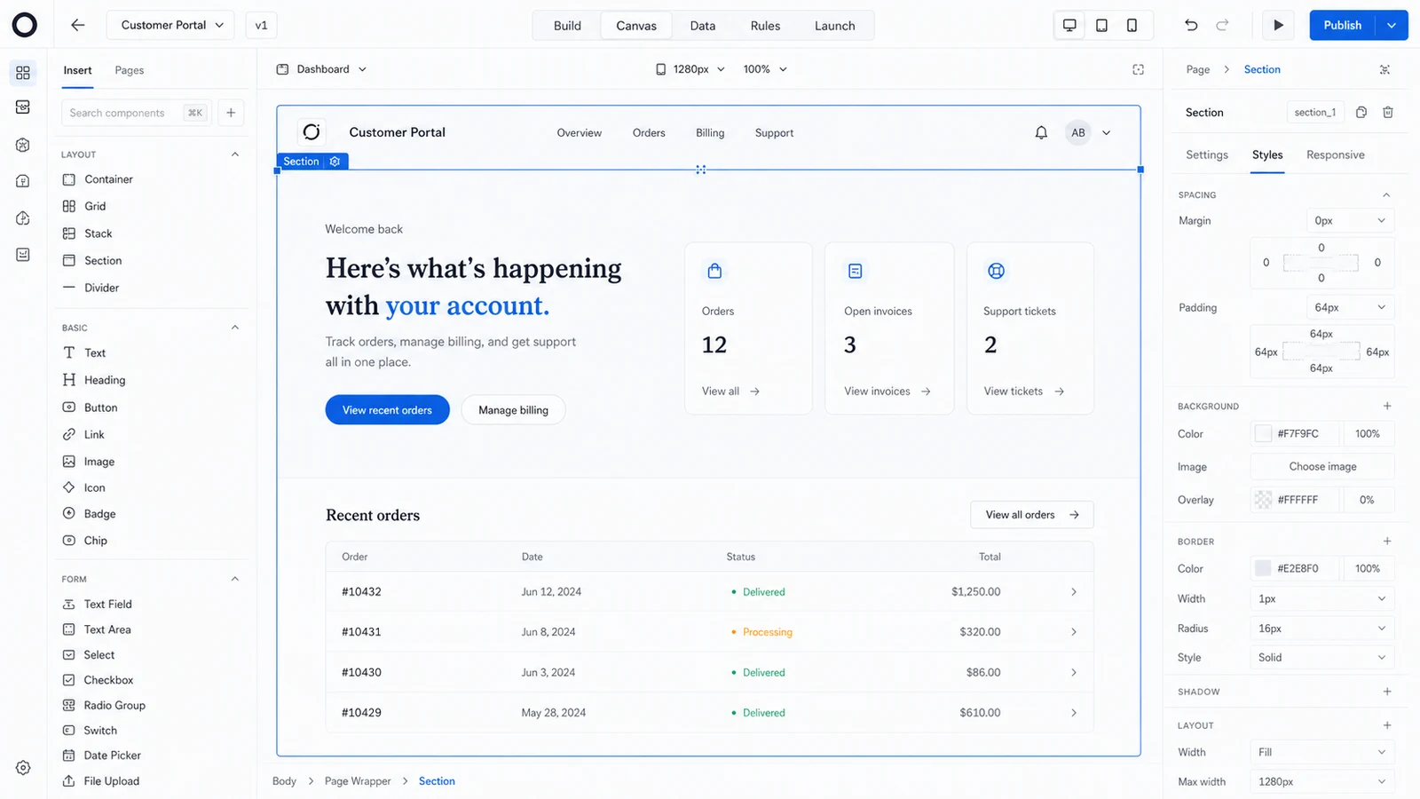Switch to mobile preview device icon
The height and width of the screenshot is (799, 1420).
[x=1132, y=25]
